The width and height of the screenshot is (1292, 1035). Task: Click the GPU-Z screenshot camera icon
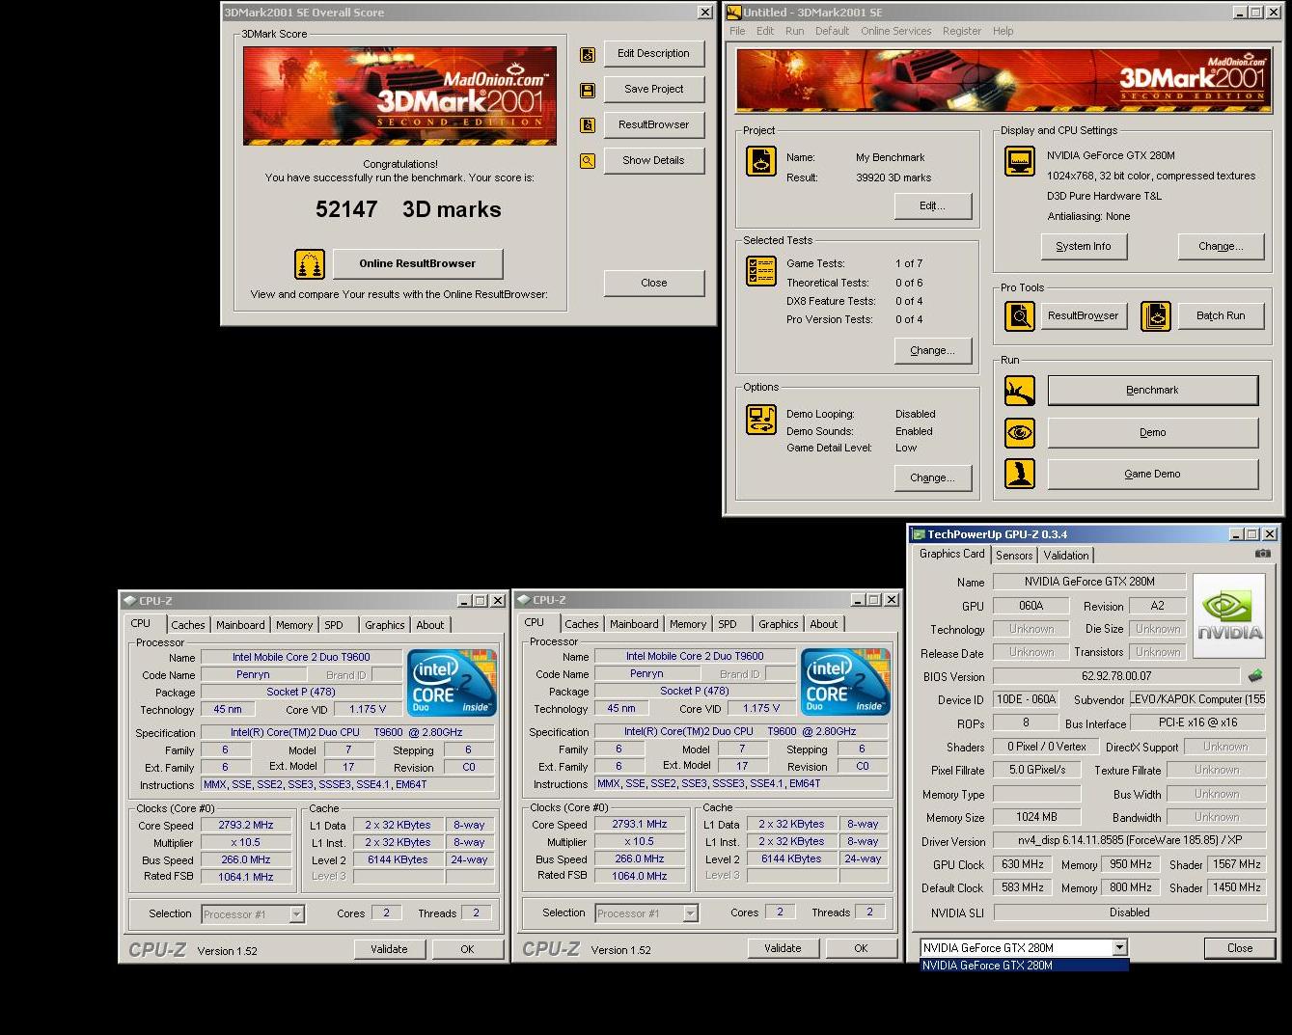1262,554
